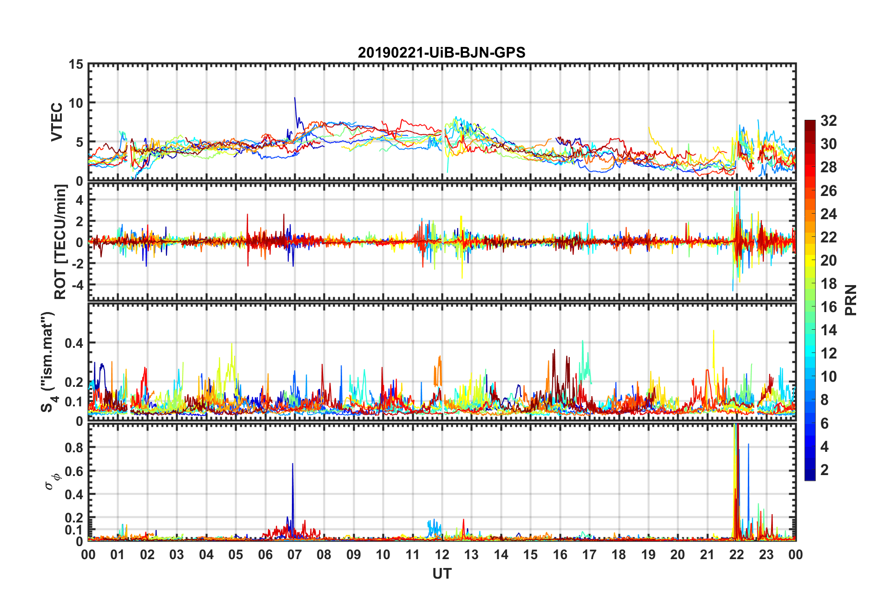
Task: Select the ROT axis tick "4"
Action: tap(80, 200)
